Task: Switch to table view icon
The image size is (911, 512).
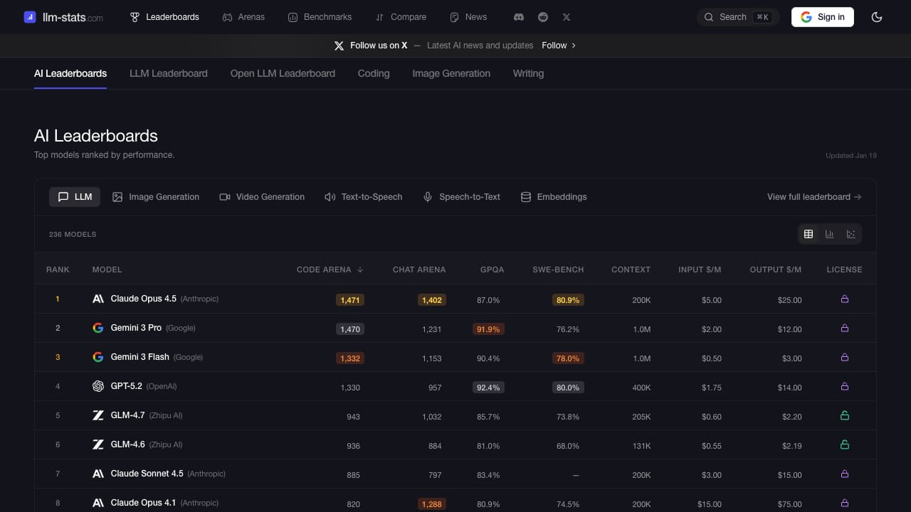Action: (x=809, y=234)
